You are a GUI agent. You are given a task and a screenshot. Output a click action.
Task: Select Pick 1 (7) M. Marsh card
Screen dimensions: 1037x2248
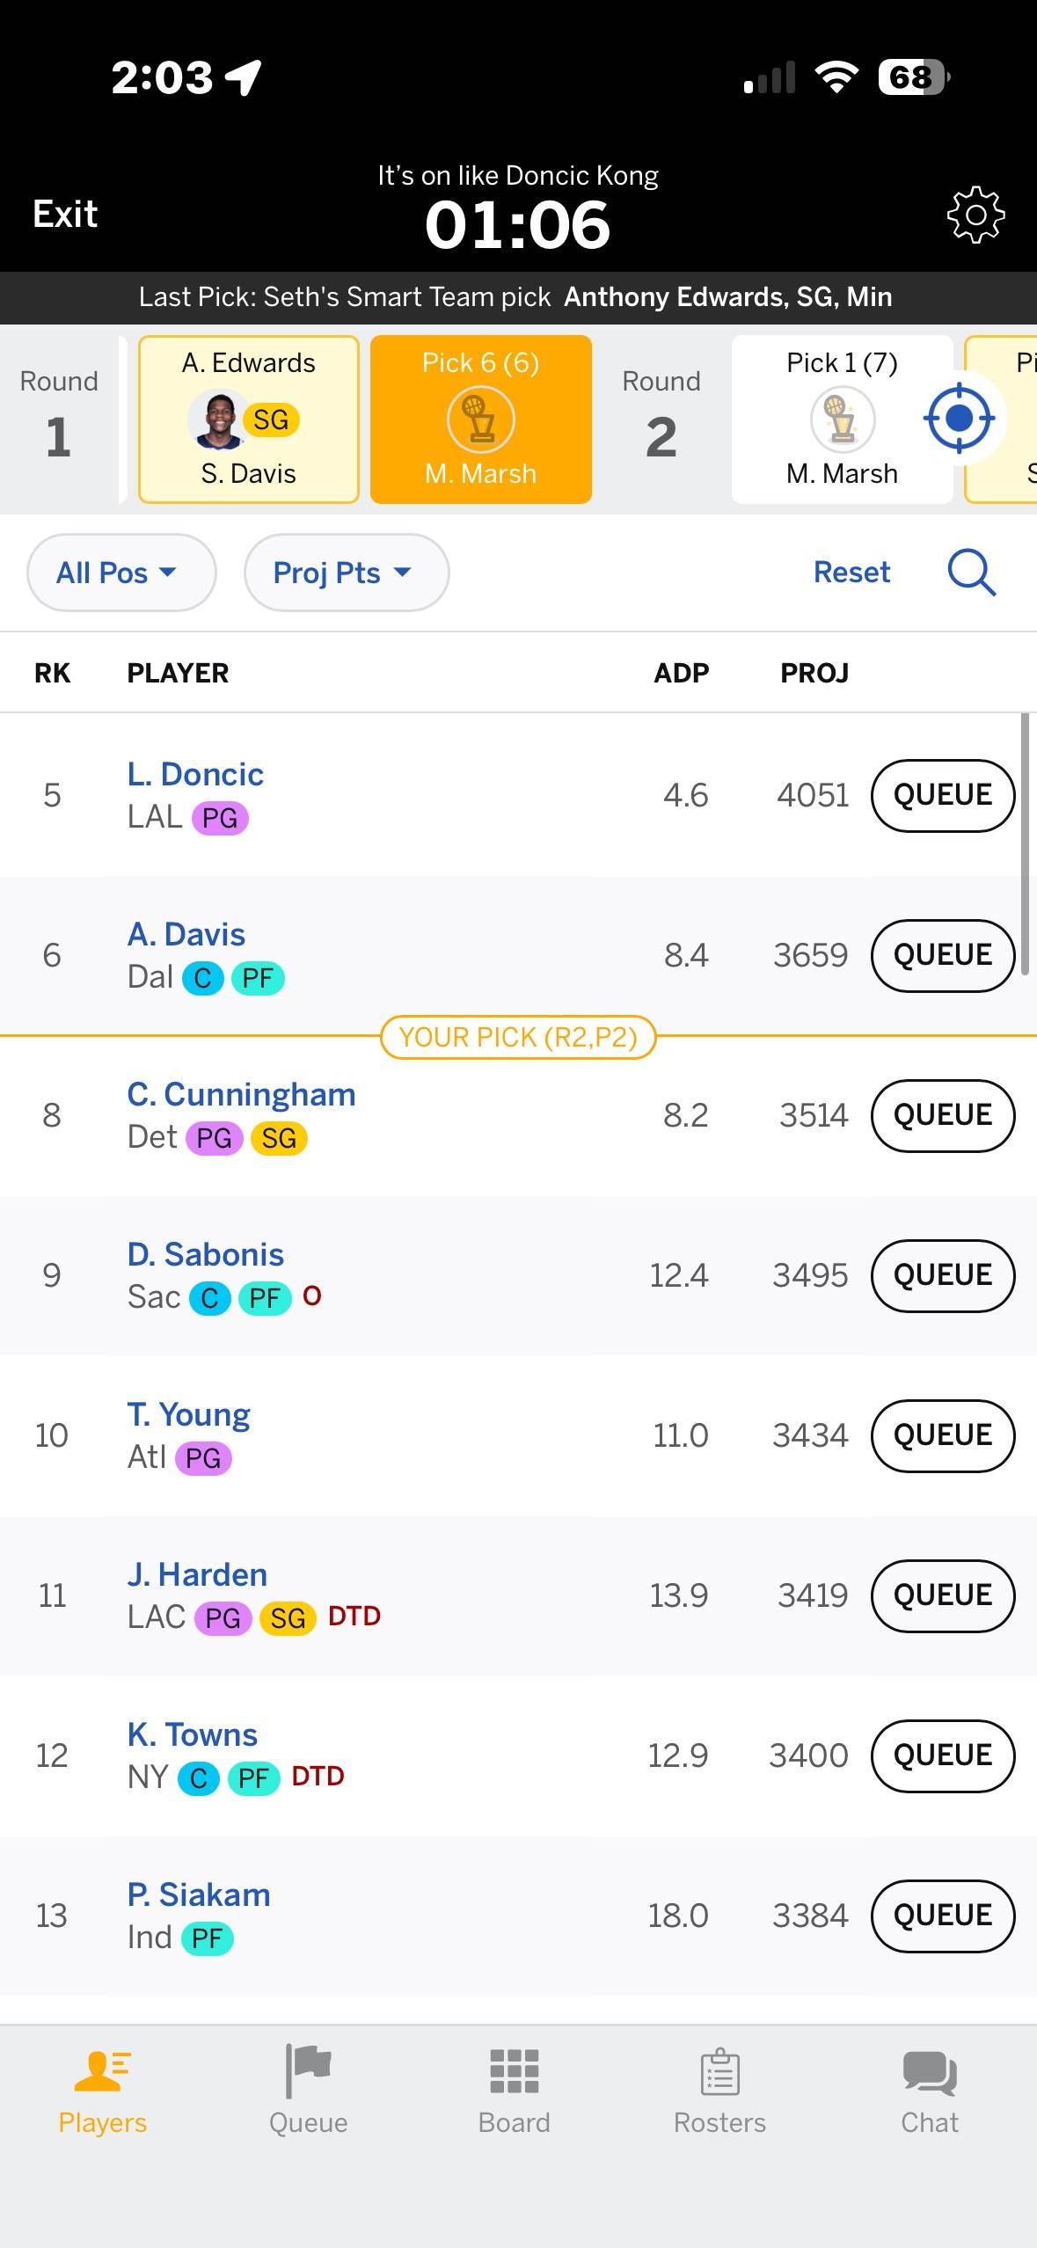(x=842, y=419)
